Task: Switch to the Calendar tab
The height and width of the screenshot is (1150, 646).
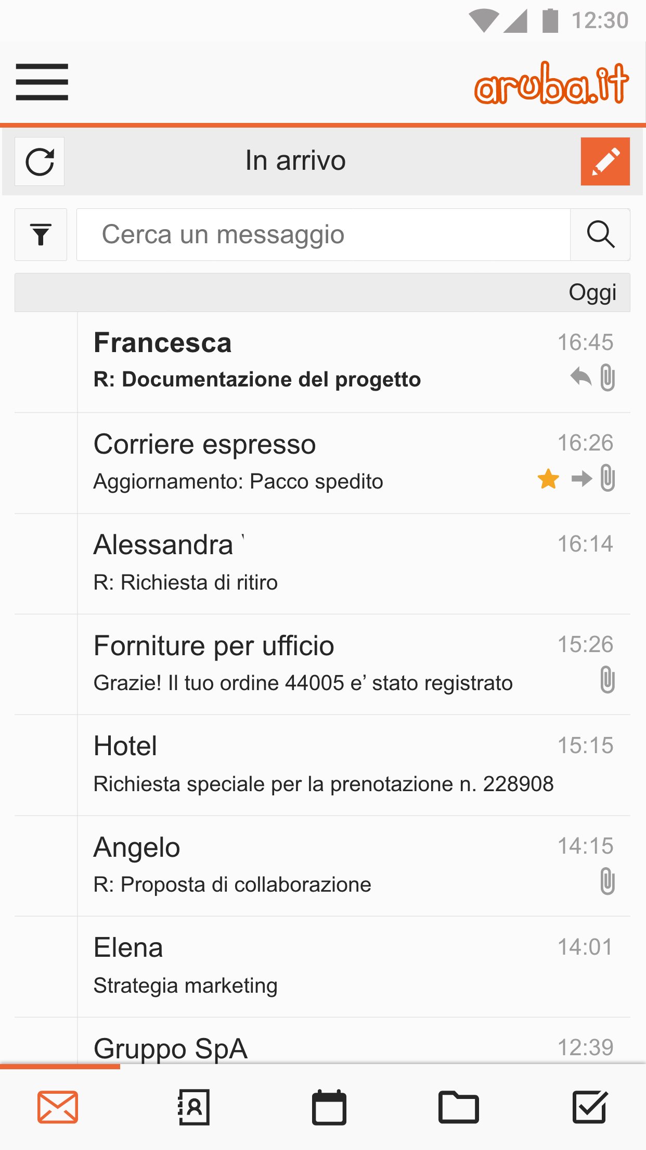Action: point(329,1107)
